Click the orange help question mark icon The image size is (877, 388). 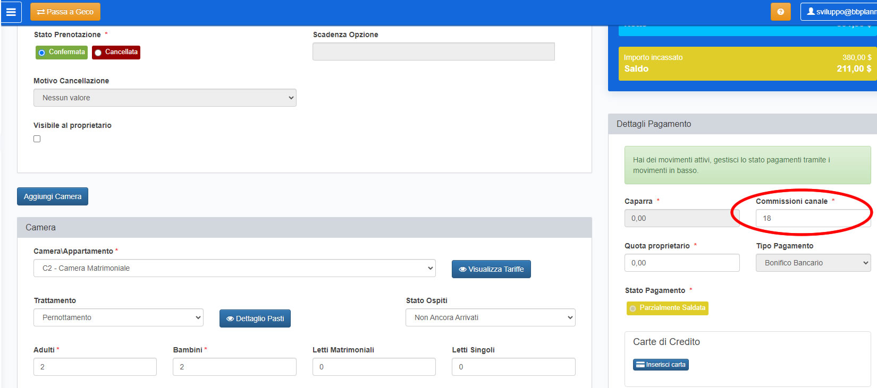point(780,12)
